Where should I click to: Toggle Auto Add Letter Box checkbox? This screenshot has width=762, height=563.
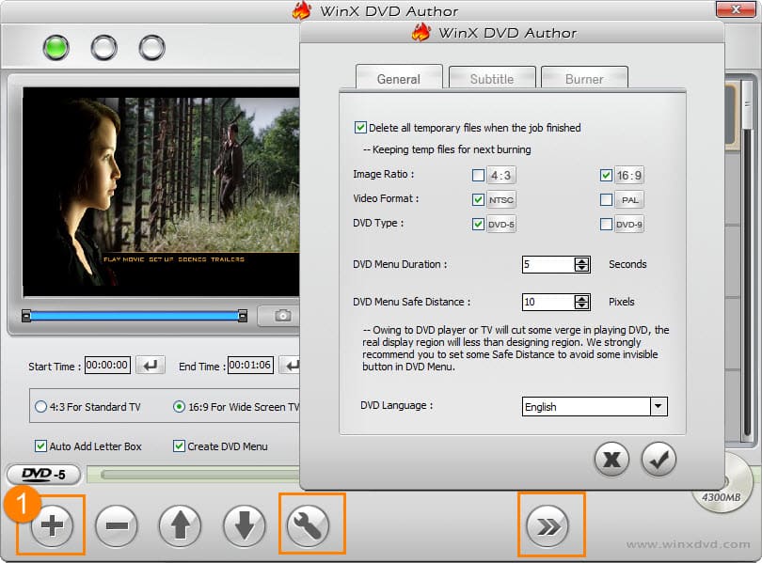[x=40, y=446]
